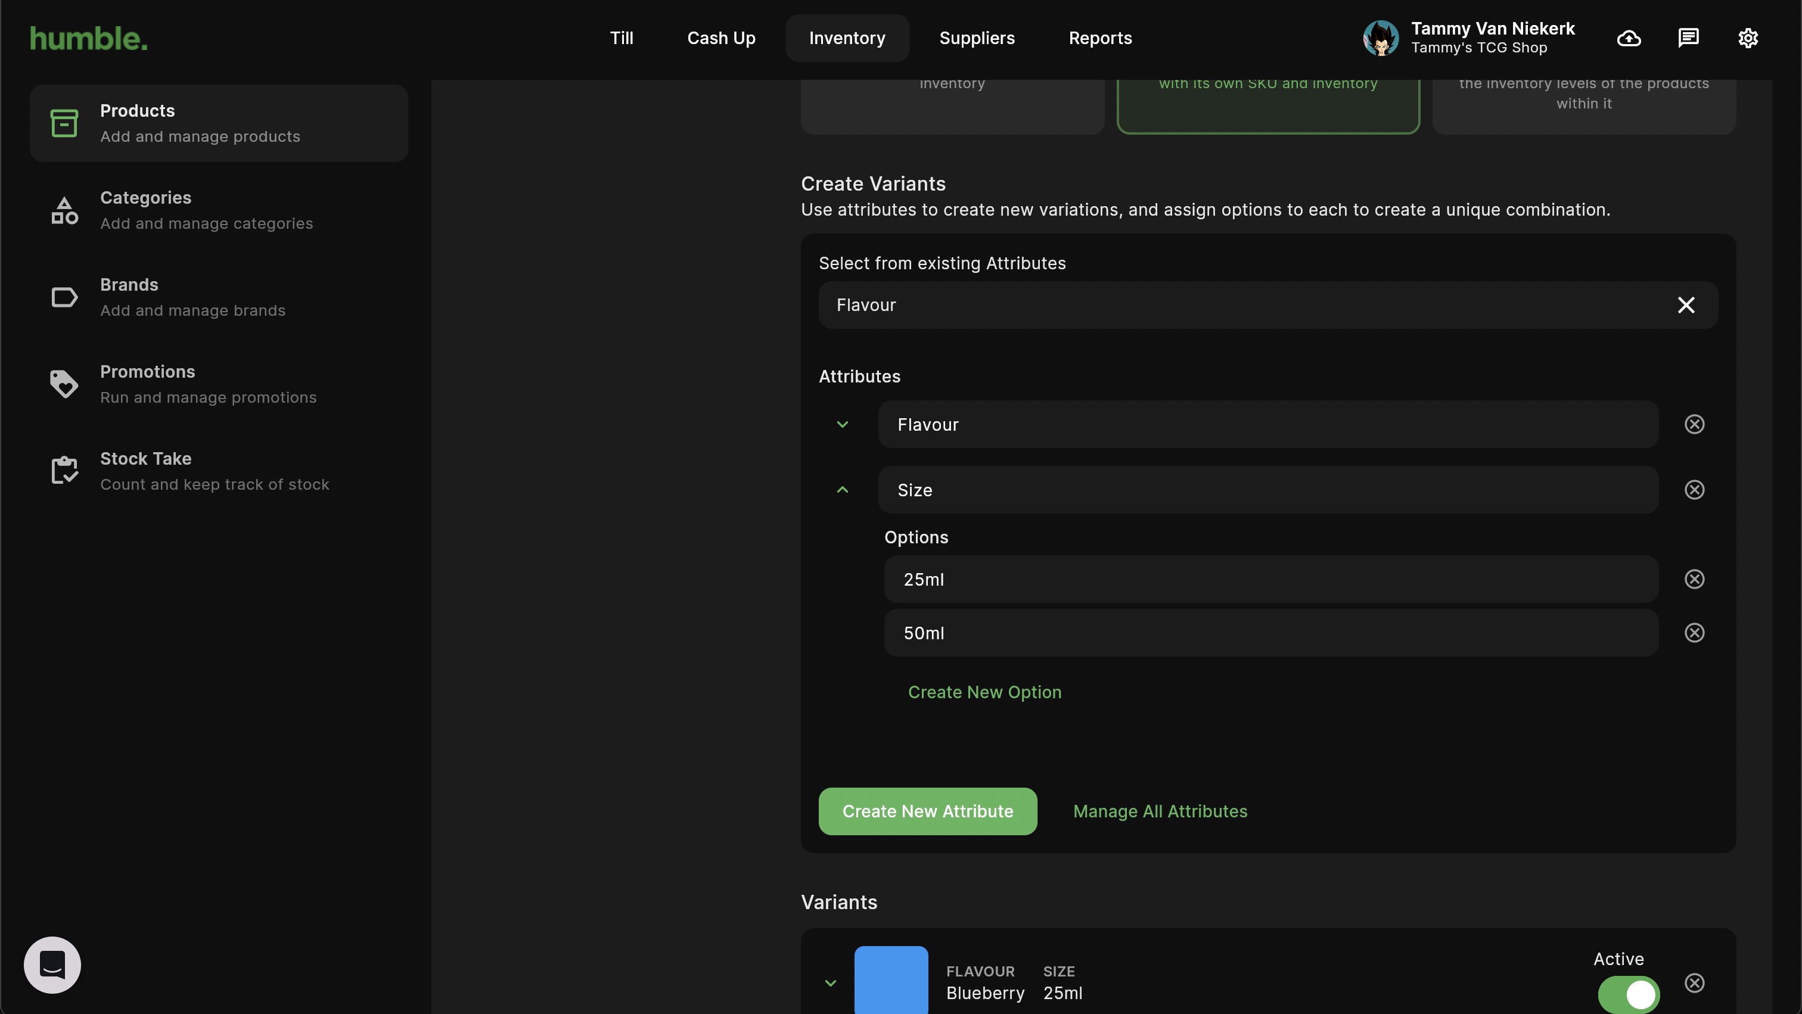Image resolution: width=1802 pixels, height=1014 pixels.
Task: Clear the existing attributes Flavour selection
Action: click(1686, 305)
